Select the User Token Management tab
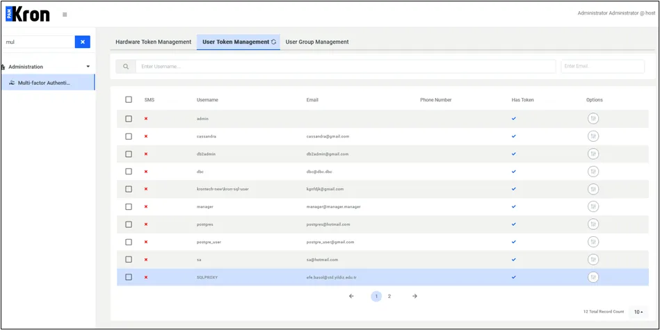The image size is (660, 330). coord(239,42)
